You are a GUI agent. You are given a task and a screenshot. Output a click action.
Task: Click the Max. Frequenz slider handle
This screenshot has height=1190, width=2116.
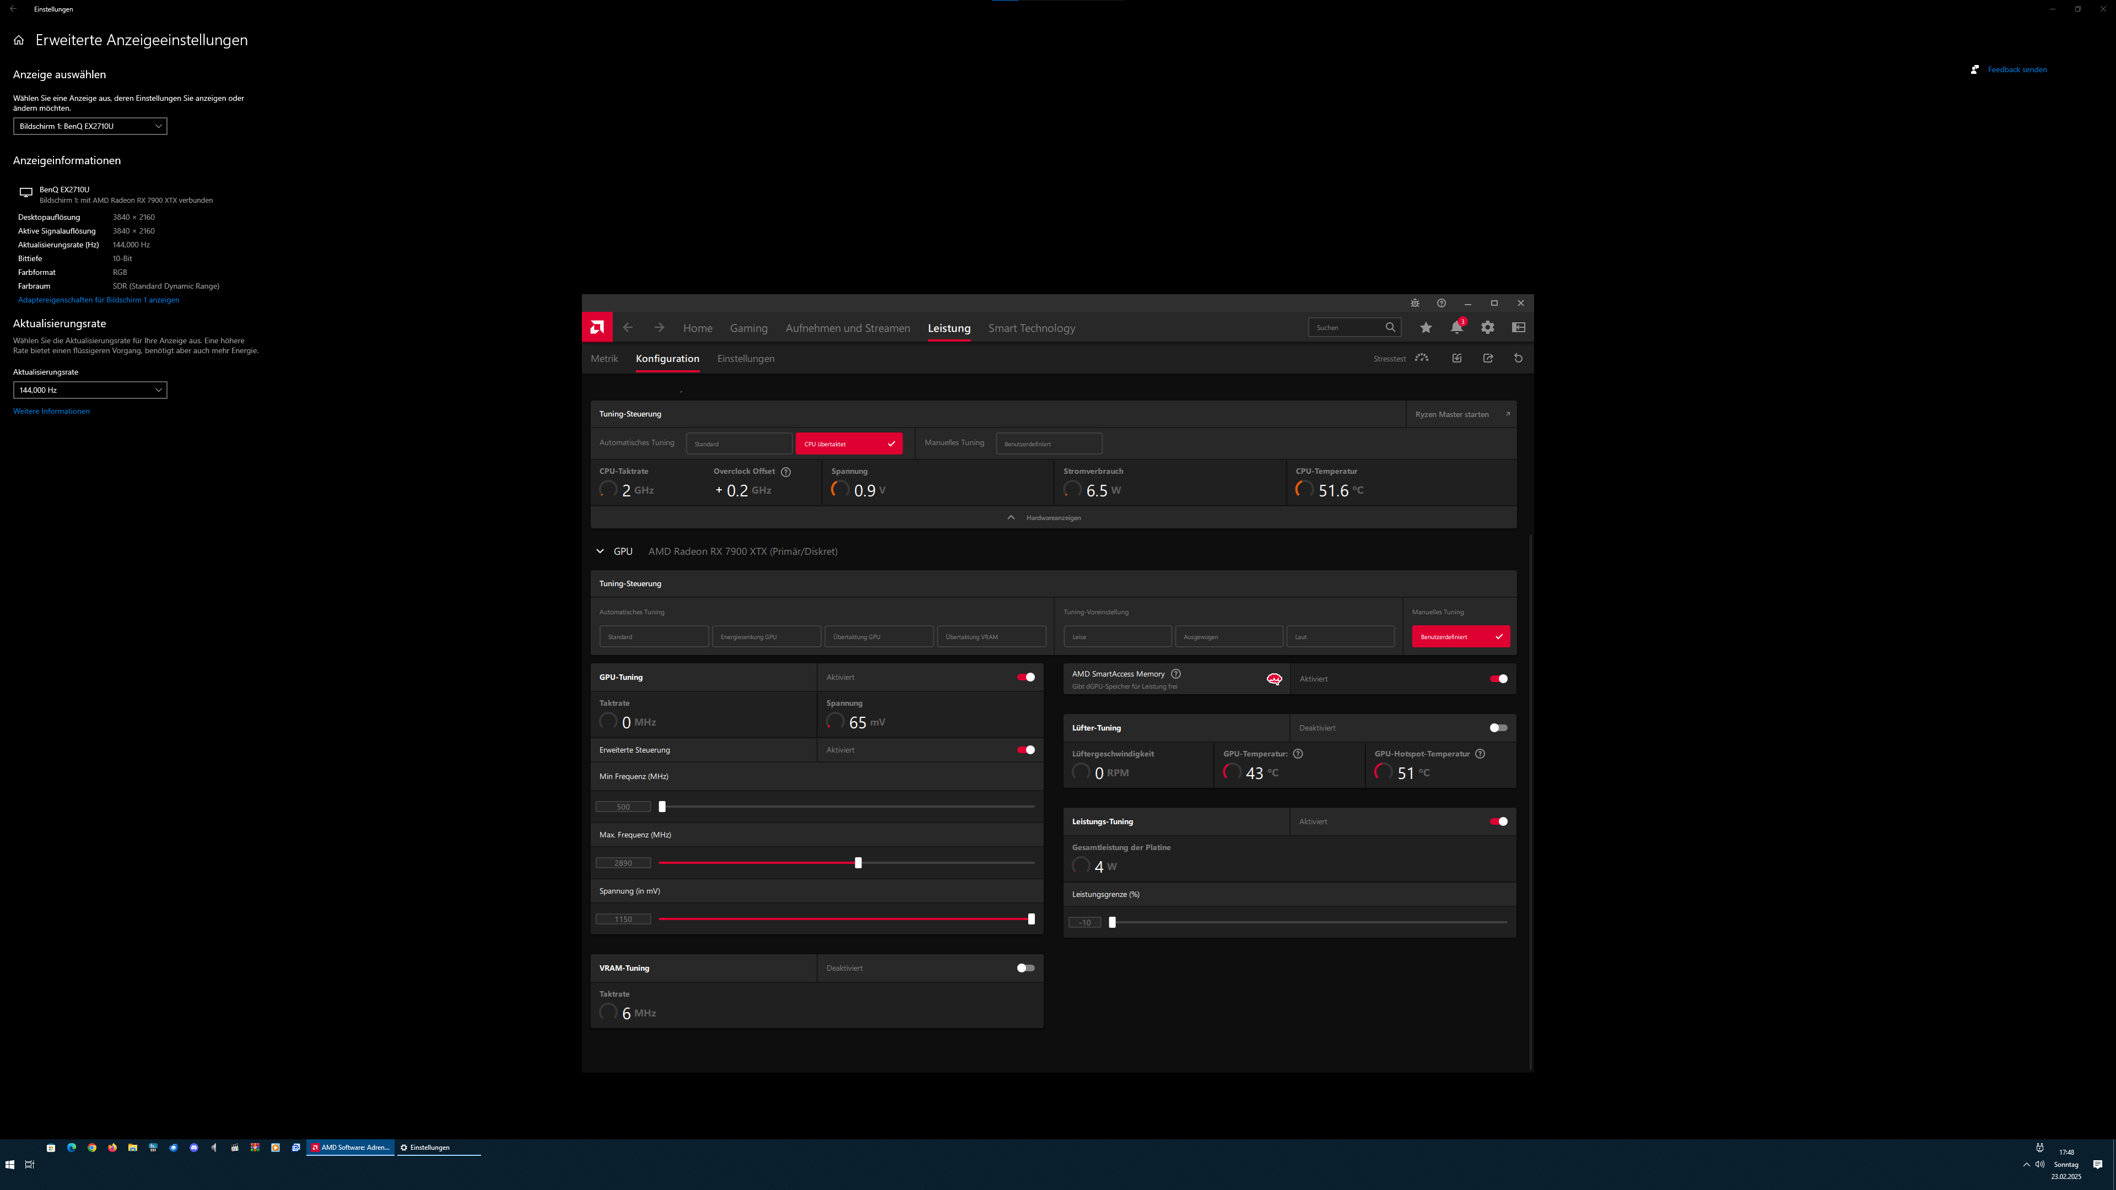click(859, 863)
